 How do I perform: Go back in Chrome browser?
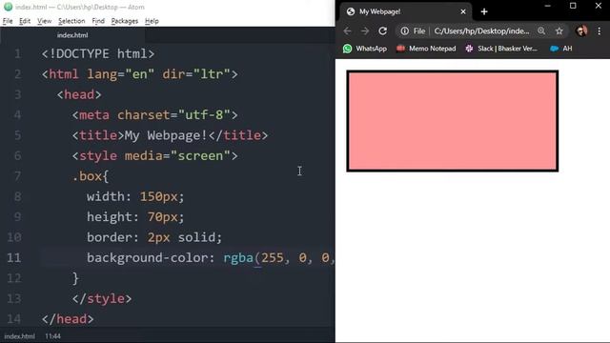click(x=347, y=31)
